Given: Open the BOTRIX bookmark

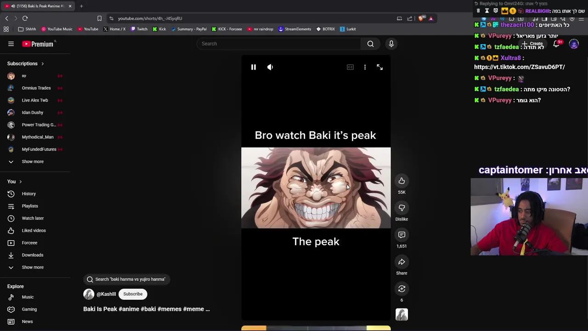Looking at the screenshot, I should point(325,29).
